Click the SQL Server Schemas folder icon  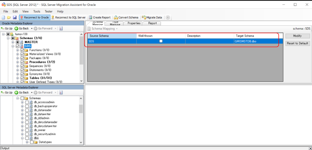tap(27, 98)
